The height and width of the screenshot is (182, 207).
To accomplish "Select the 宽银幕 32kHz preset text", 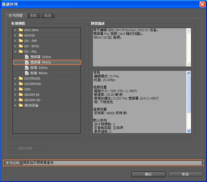I will point(41,57).
